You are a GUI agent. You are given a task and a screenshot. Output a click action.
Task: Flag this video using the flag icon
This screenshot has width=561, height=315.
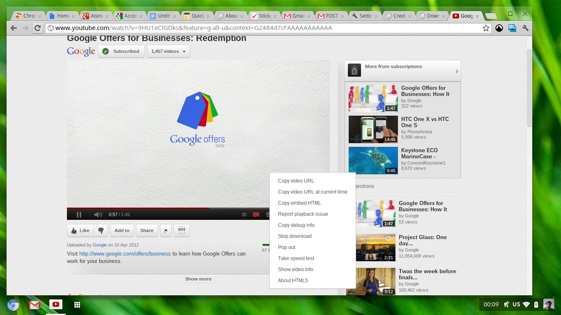tap(166, 231)
